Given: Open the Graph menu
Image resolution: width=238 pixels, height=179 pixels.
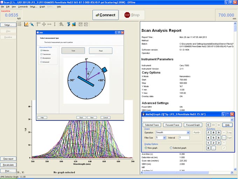Looking at the screenshot, I should pos(42,7).
